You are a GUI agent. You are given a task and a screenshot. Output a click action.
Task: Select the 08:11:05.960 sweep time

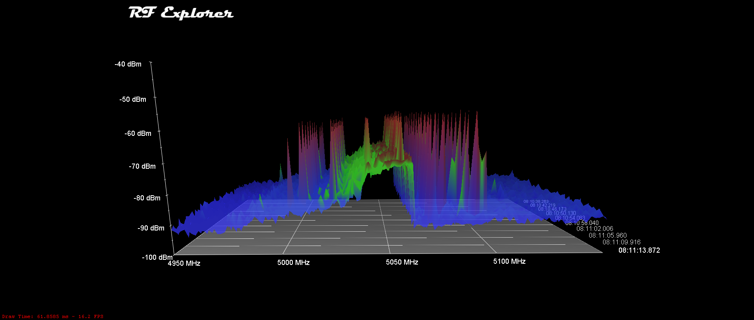point(607,235)
